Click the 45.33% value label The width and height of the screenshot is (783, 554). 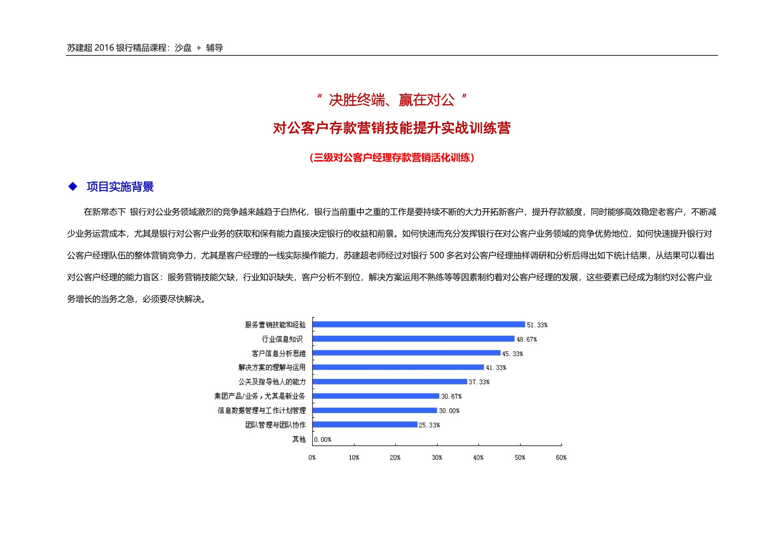[512, 354]
